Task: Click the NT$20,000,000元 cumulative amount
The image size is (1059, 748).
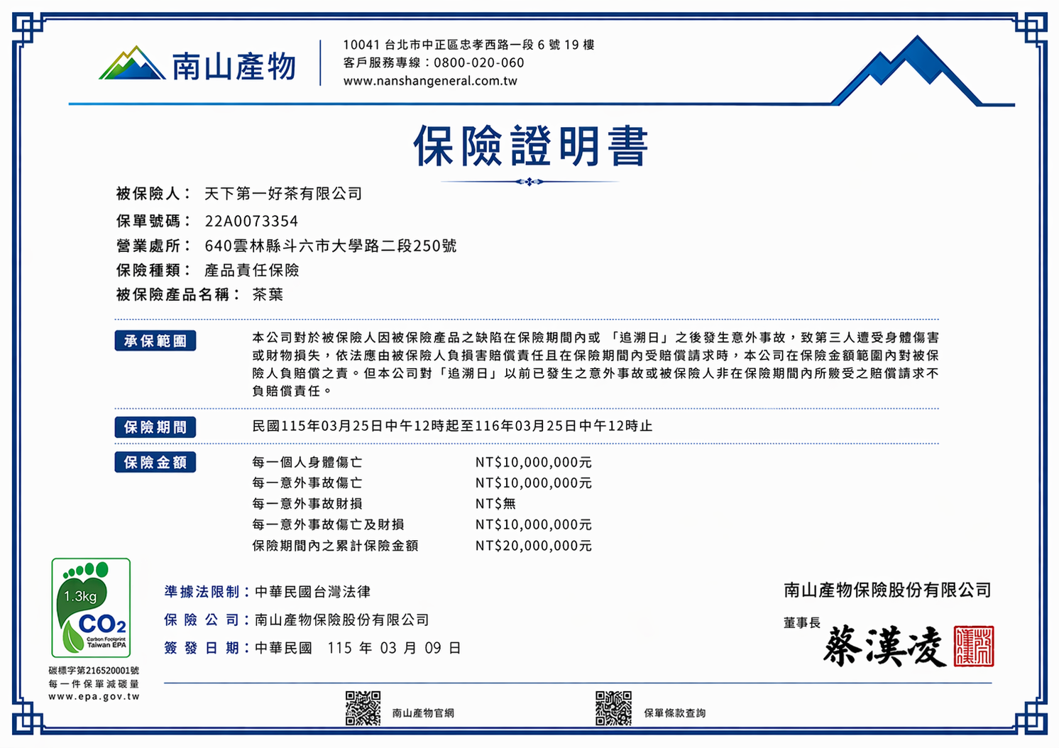Action: point(533,546)
